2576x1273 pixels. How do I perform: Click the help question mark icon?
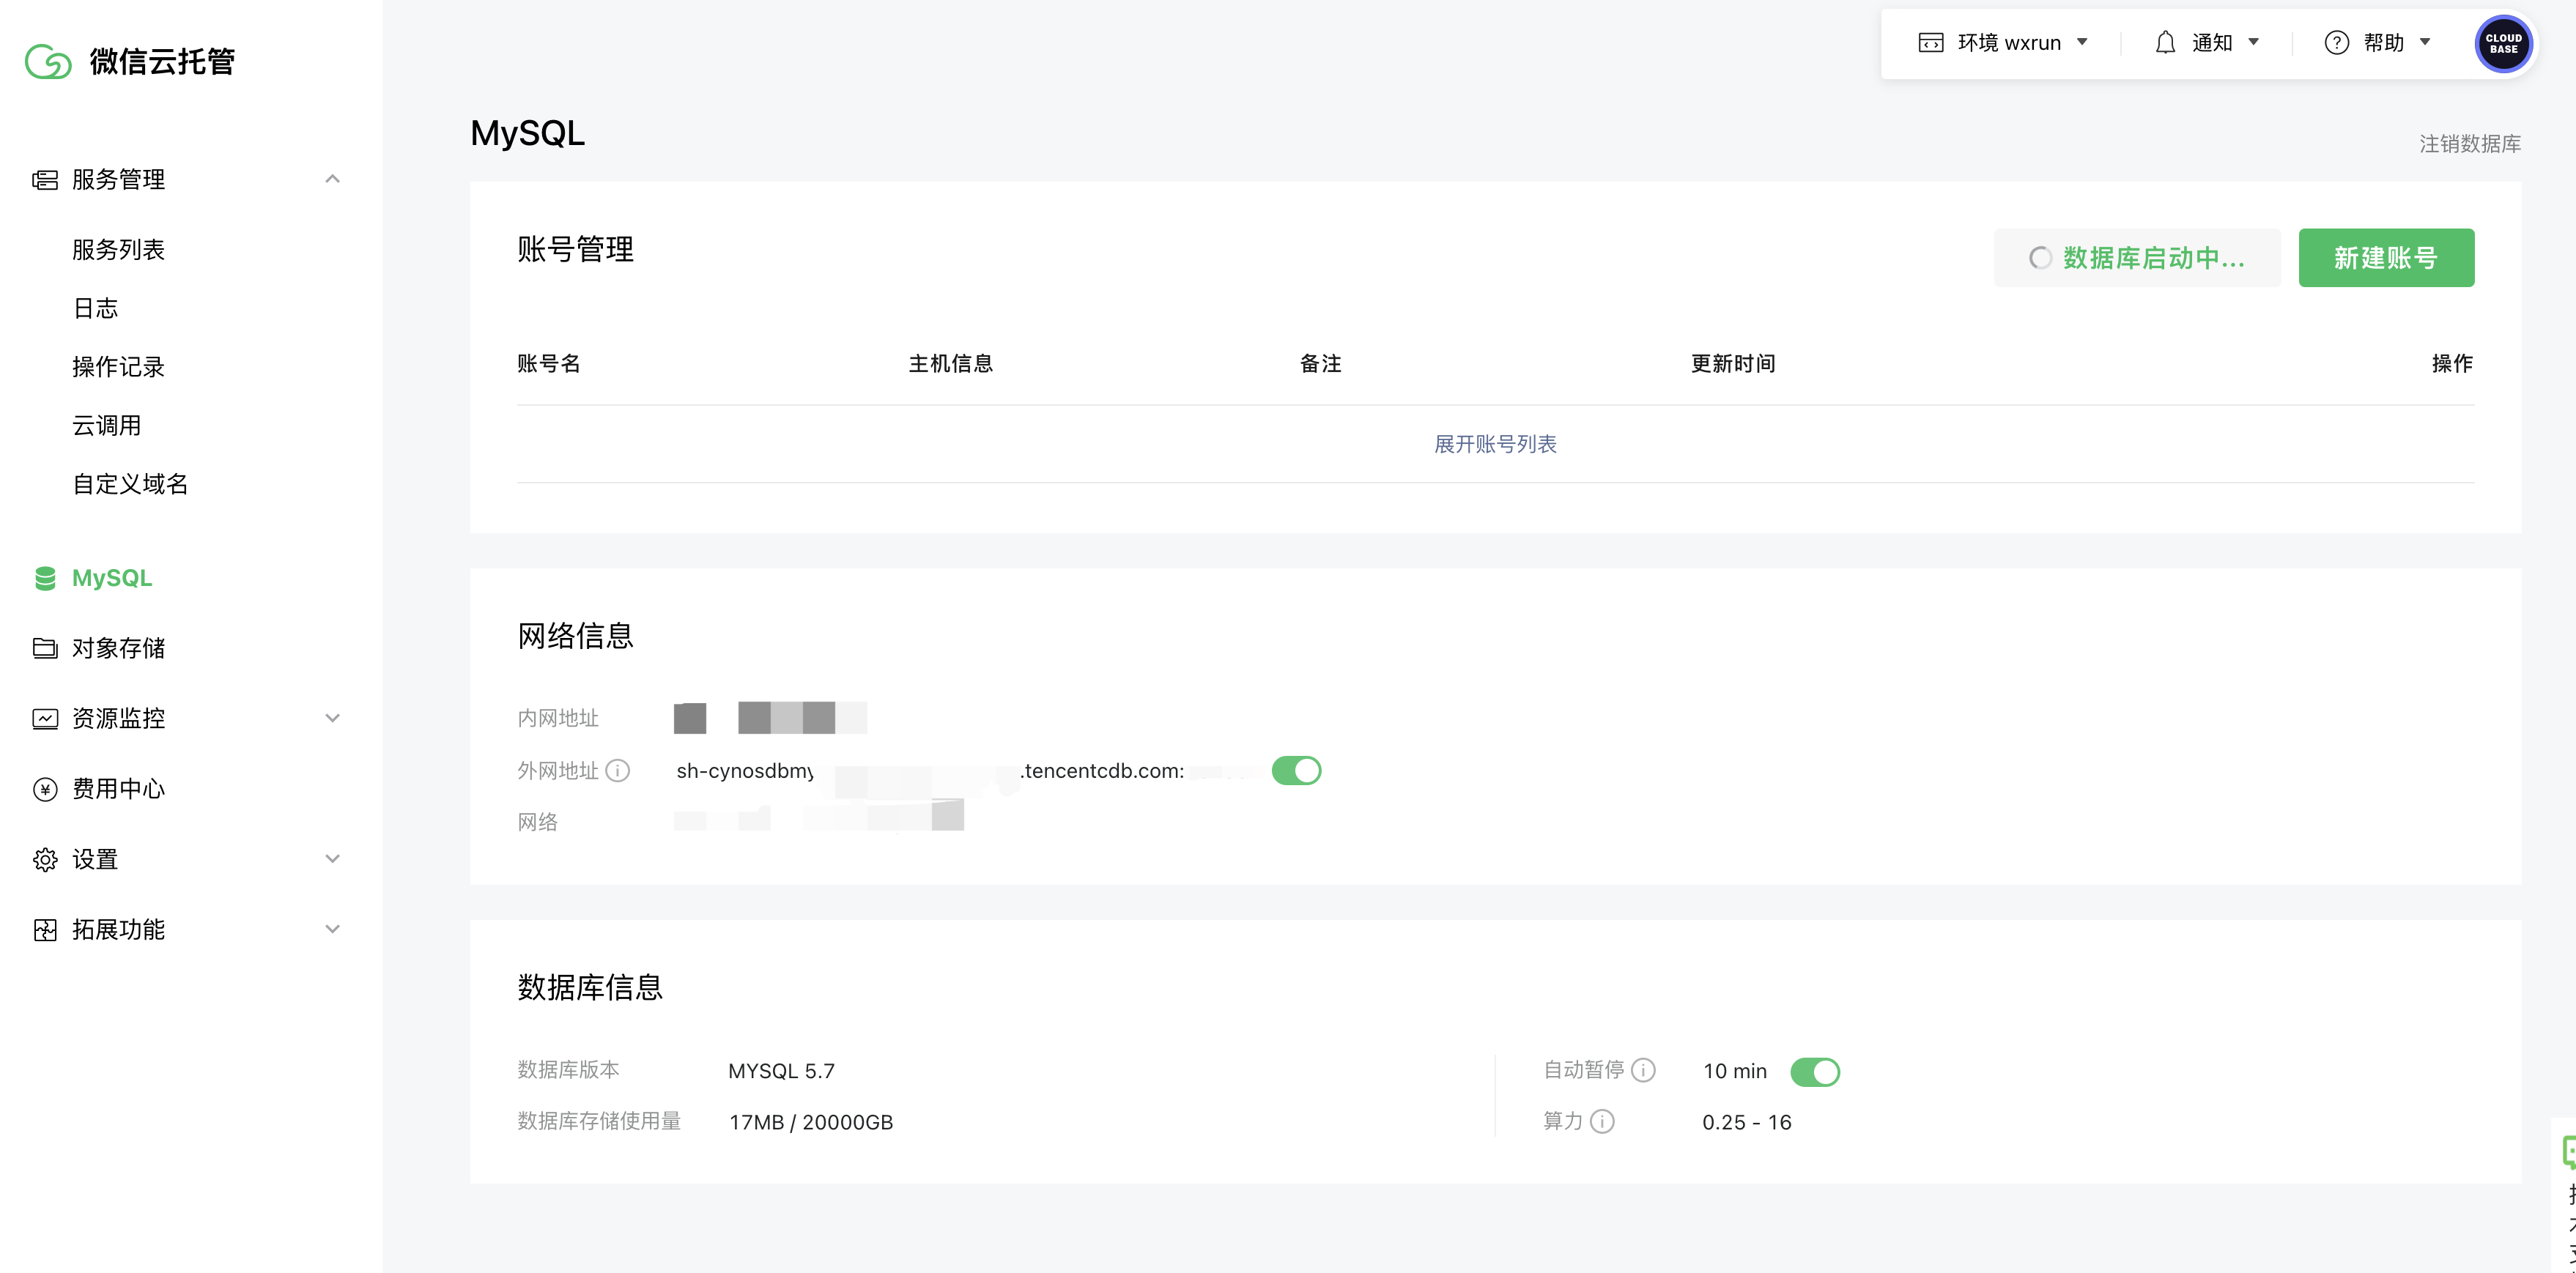tap(2336, 43)
